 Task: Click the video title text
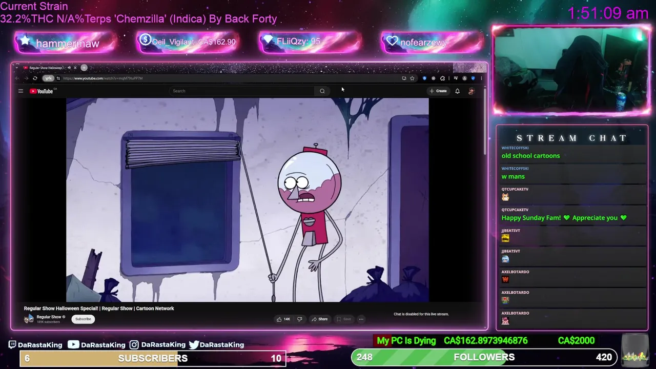[99, 309]
